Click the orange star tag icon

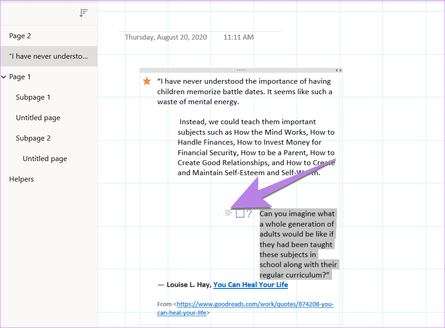(147, 81)
